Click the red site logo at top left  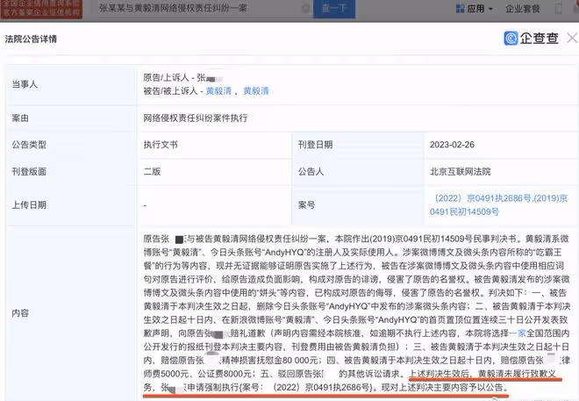click(41, 9)
